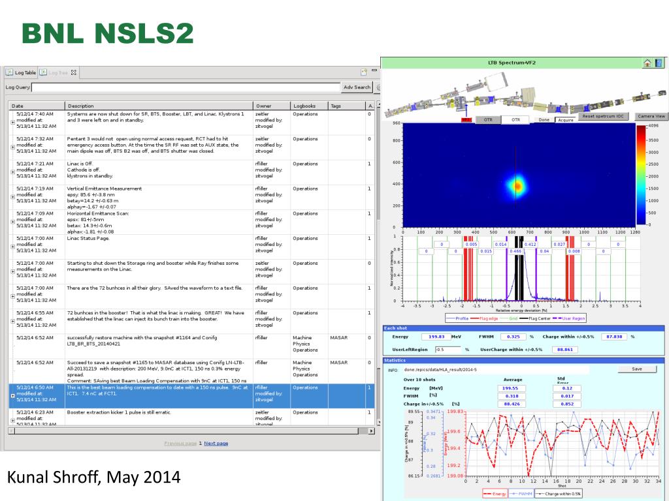The image size is (669, 501).
Task: Toggle the grey-shaded OTR button
Action: tap(487, 120)
